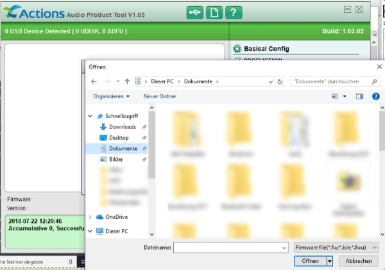Click Dokumente in the address breadcrumb
385x270 pixels.
point(198,81)
